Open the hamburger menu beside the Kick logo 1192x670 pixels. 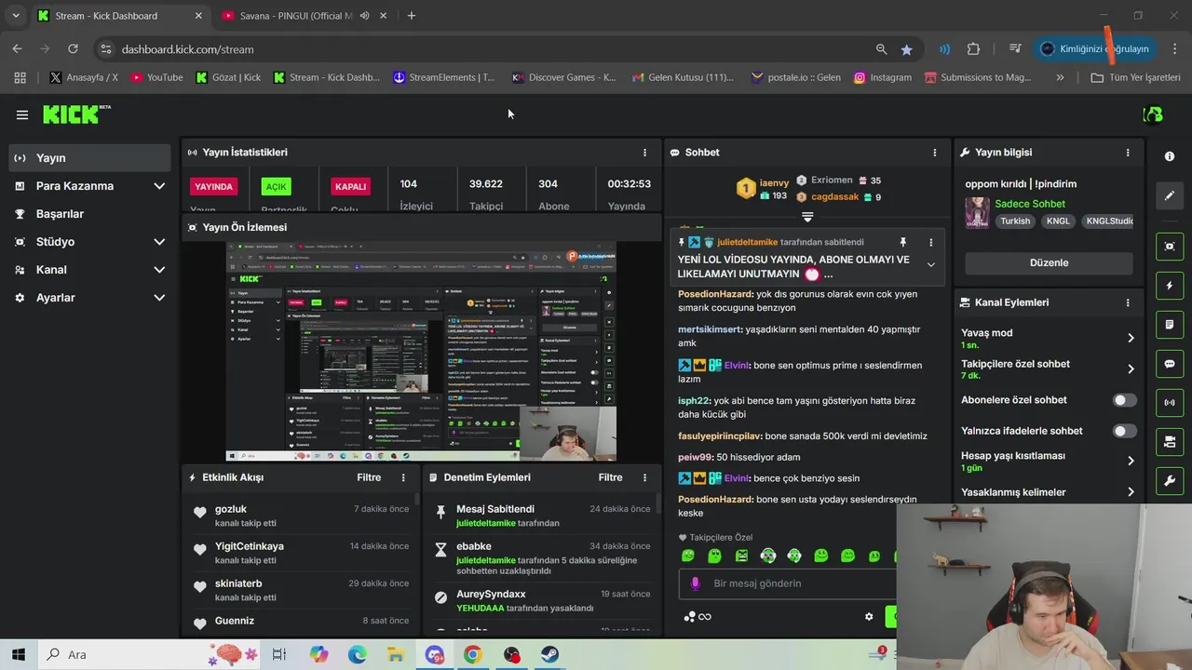(22, 114)
